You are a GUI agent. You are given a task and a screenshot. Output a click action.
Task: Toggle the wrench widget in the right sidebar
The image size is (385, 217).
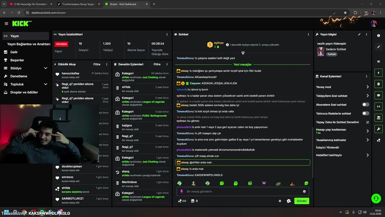[378, 129]
